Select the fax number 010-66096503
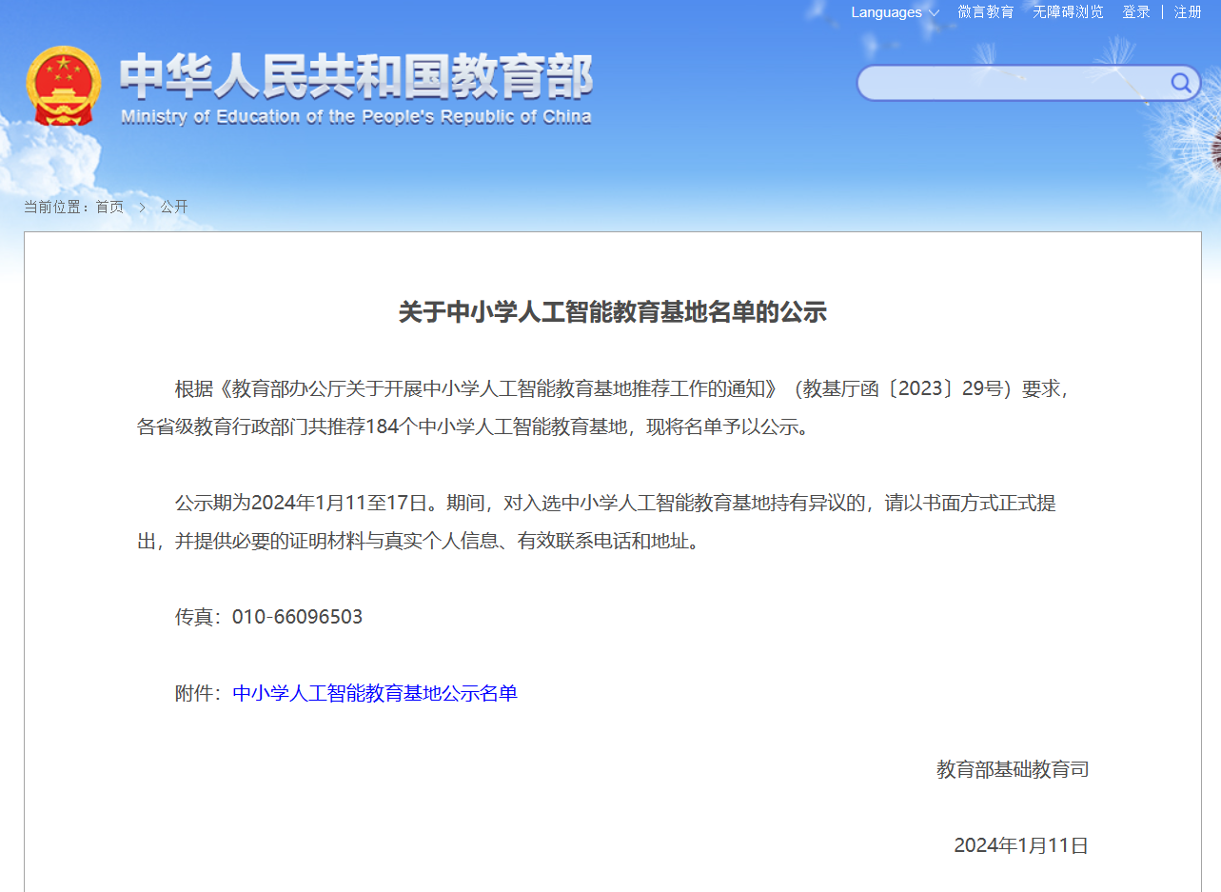 297,616
